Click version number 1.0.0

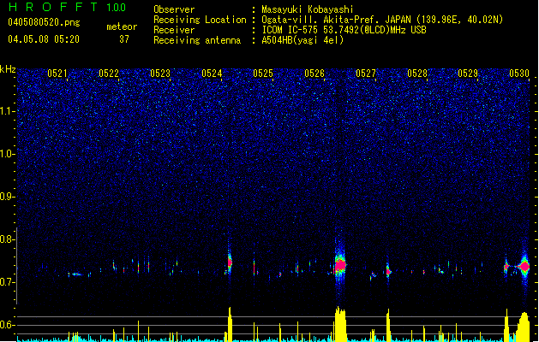116,8
